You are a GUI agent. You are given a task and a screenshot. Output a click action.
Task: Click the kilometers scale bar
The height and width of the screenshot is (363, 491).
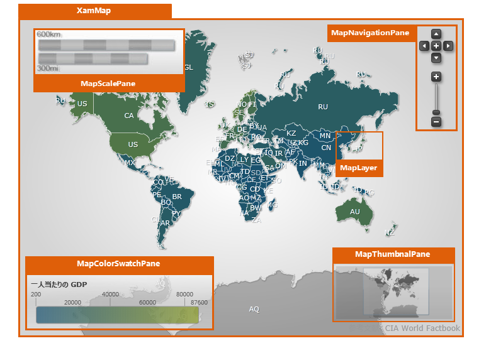click(106, 45)
